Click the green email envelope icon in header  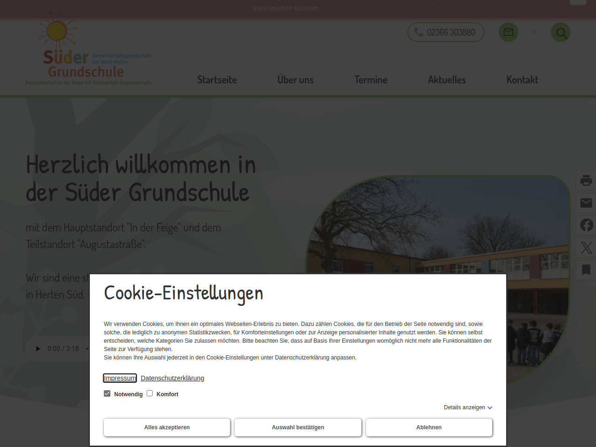tap(508, 33)
